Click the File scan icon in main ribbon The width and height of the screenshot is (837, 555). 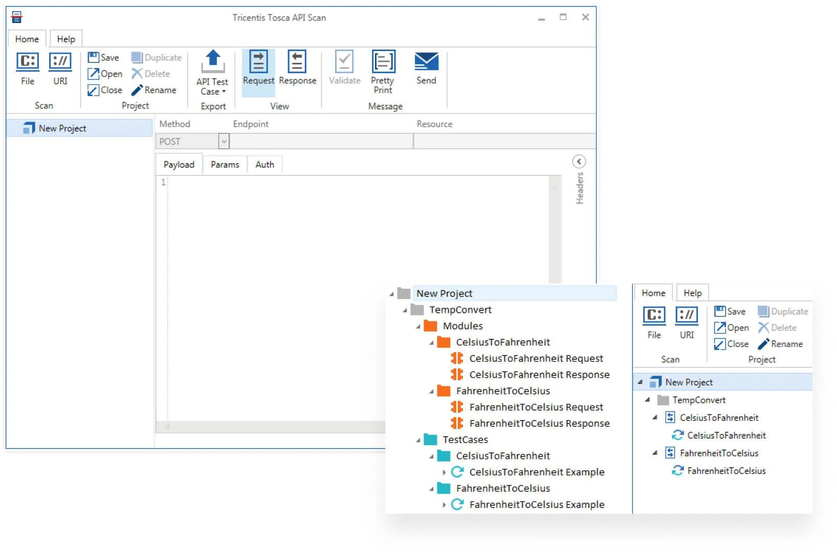tap(28, 62)
